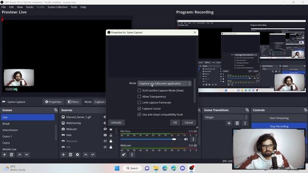Lock the Webcam source
Screen dimensions: 308x173
pos(111,129)
